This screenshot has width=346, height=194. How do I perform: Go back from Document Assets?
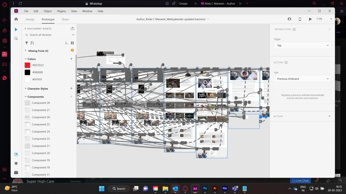tap(25, 29)
